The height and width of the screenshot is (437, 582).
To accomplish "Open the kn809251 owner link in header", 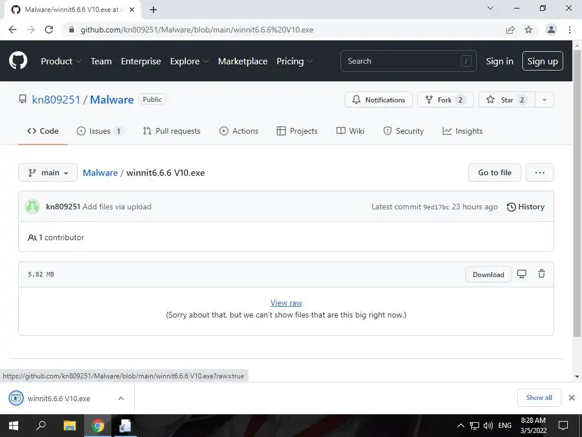I will tap(56, 100).
